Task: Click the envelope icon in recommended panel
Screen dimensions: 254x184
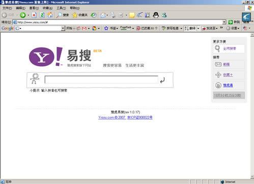Action: (218, 64)
